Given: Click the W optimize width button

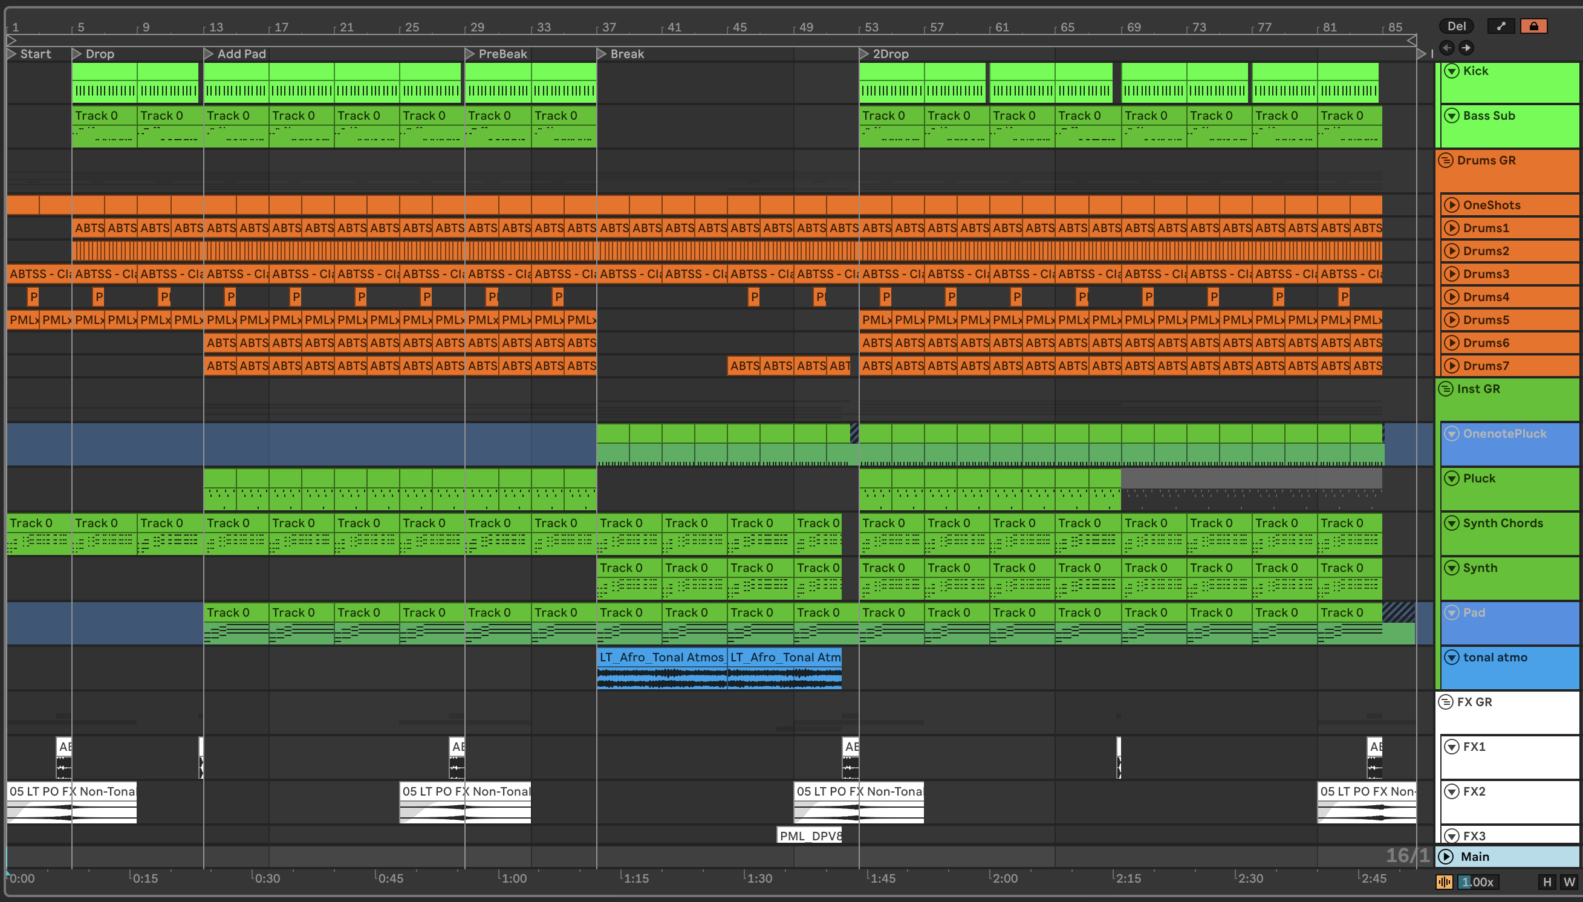Looking at the screenshot, I should coord(1568,881).
